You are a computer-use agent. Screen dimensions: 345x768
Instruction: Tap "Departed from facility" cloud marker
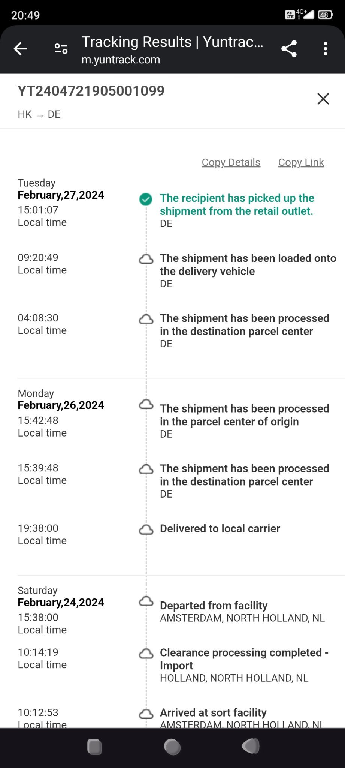(x=146, y=601)
